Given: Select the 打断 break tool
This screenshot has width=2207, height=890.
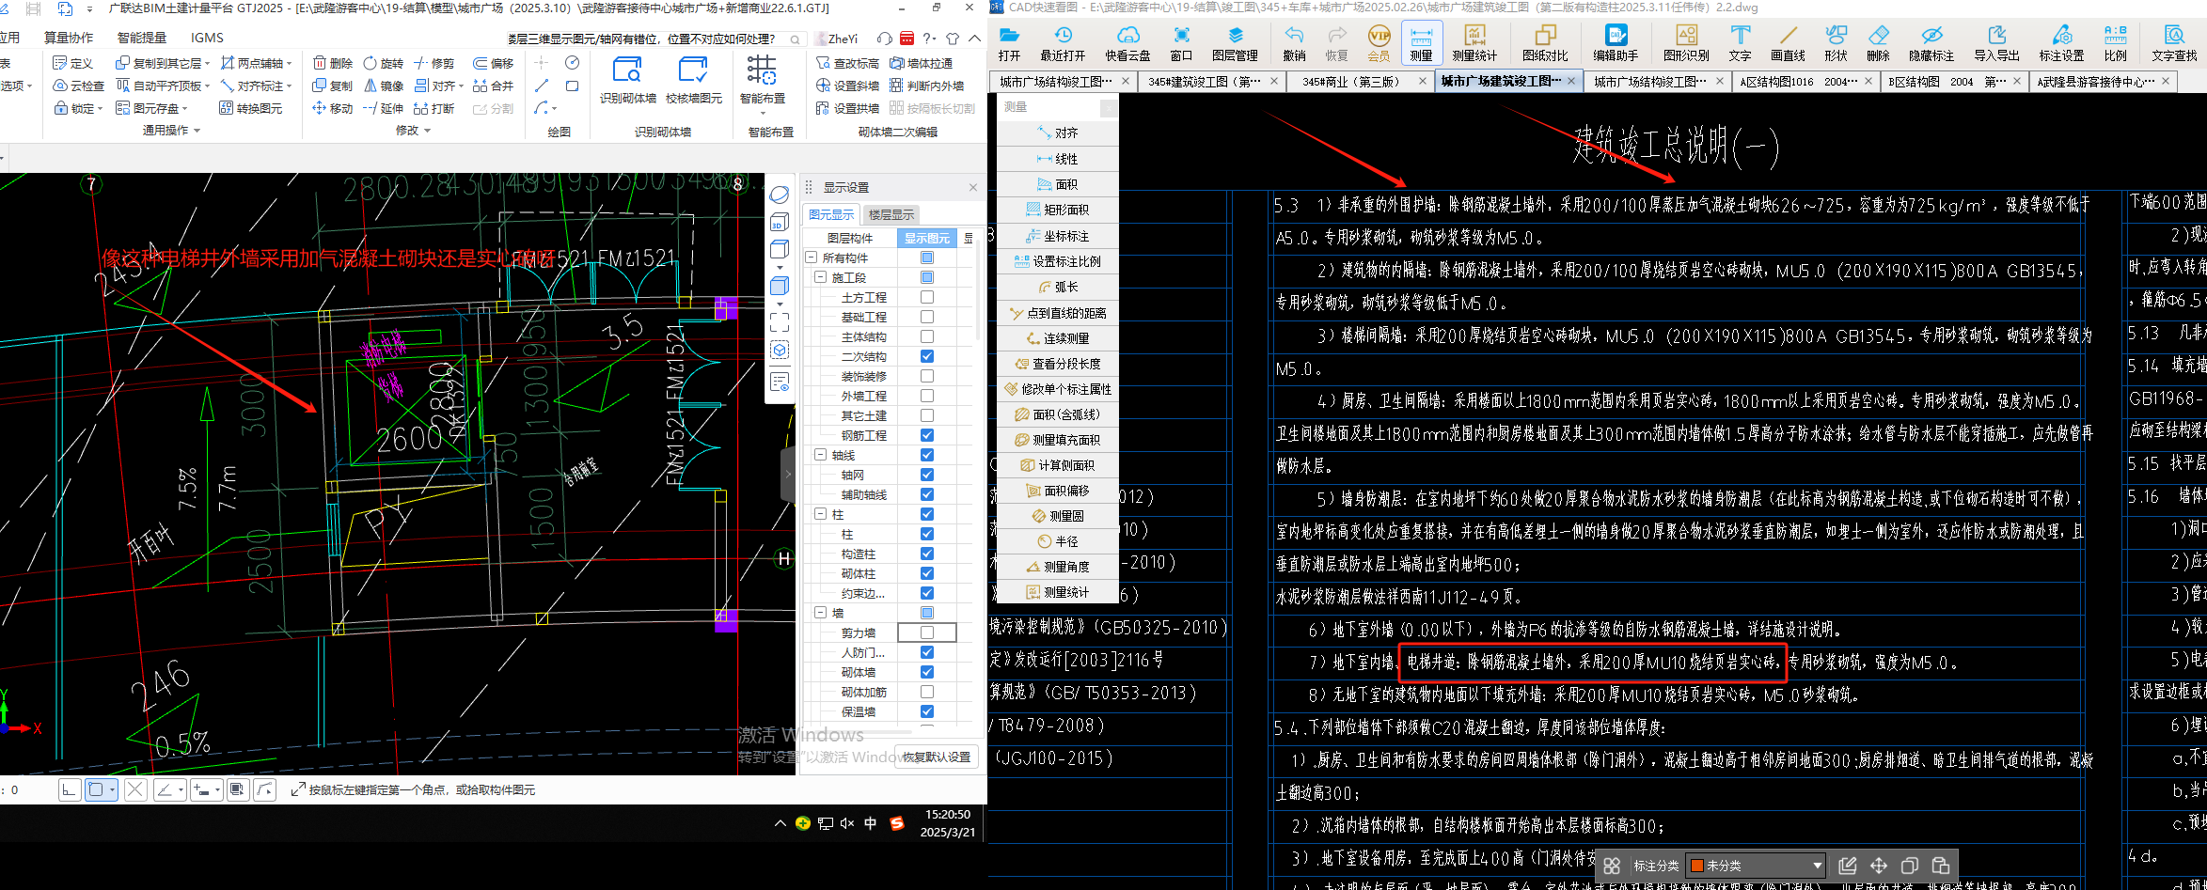Looking at the screenshot, I should click(x=434, y=108).
